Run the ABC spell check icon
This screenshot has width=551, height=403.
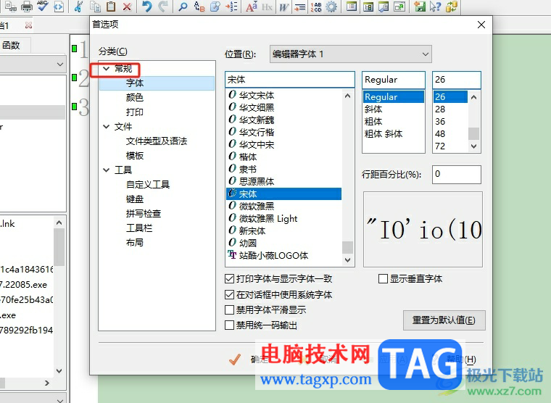point(43,6)
